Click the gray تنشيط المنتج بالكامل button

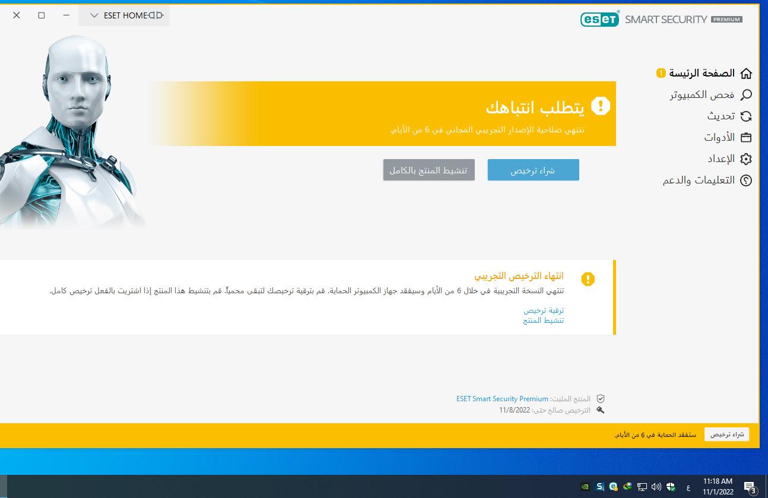429,170
